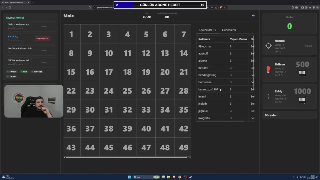
Task: Click the Brave shield icon in address bar
Action: pyautogui.click(x=221, y=7)
